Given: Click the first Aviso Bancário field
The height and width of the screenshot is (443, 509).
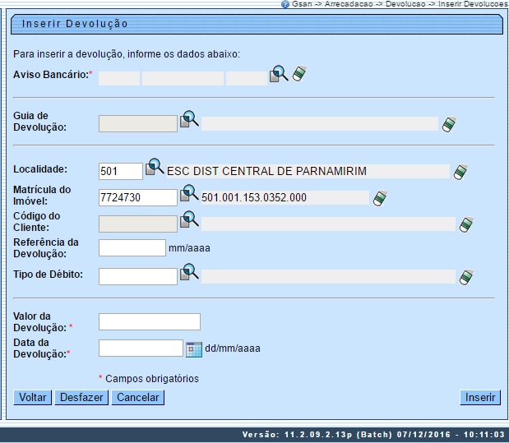Looking at the screenshot, I should [x=119, y=79].
